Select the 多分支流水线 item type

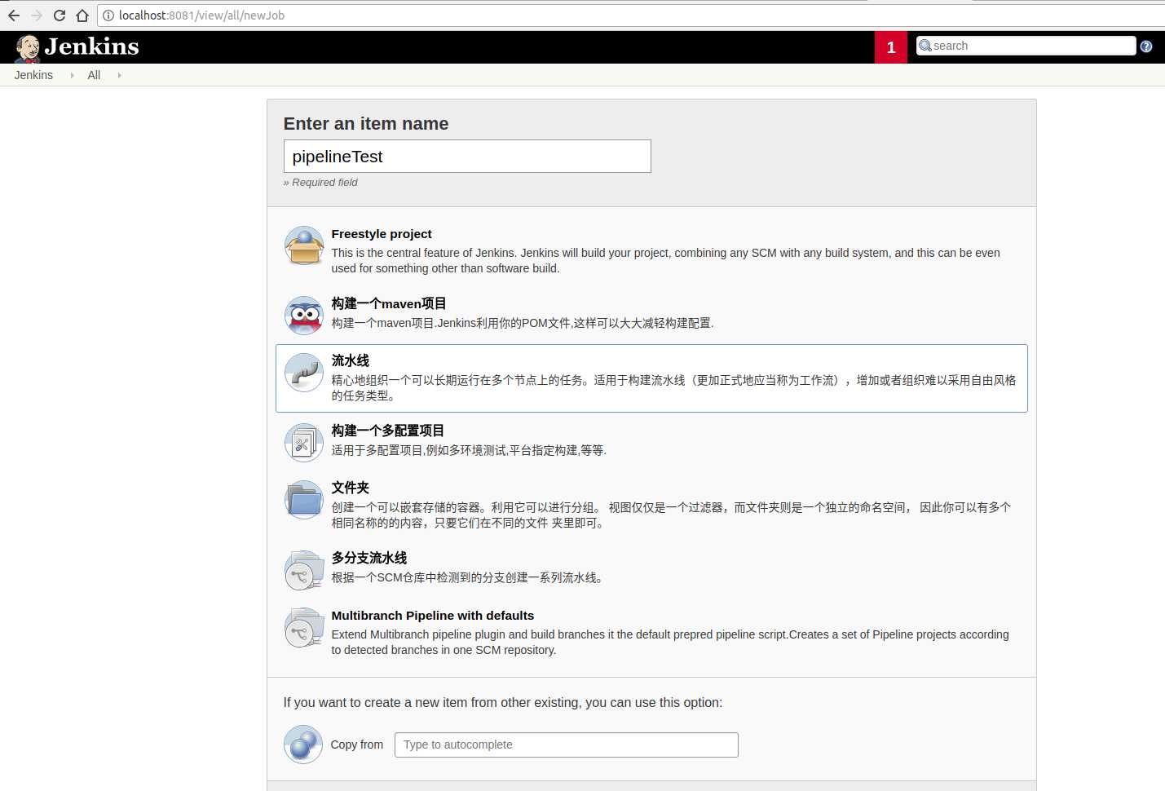tap(651, 569)
